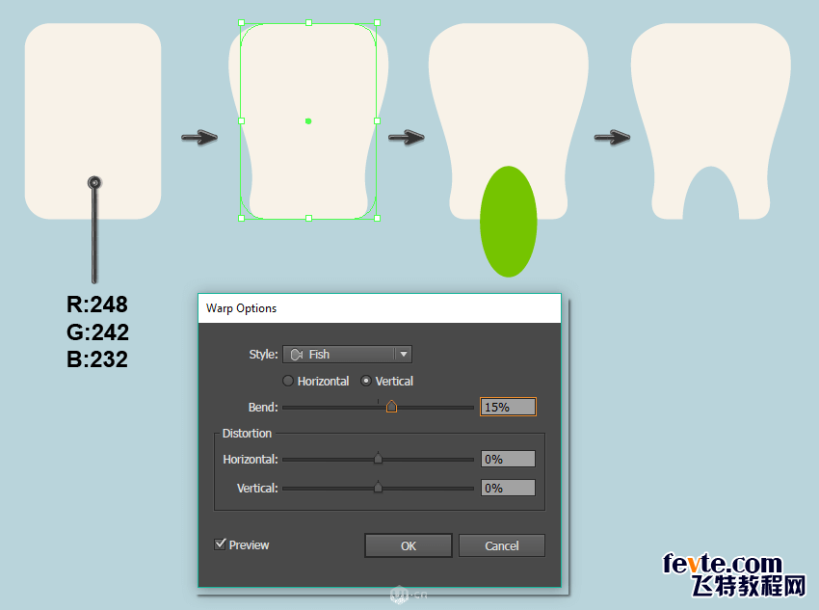Click the Bend slider handle
The height and width of the screenshot is (610, 819).
[391, 407]
